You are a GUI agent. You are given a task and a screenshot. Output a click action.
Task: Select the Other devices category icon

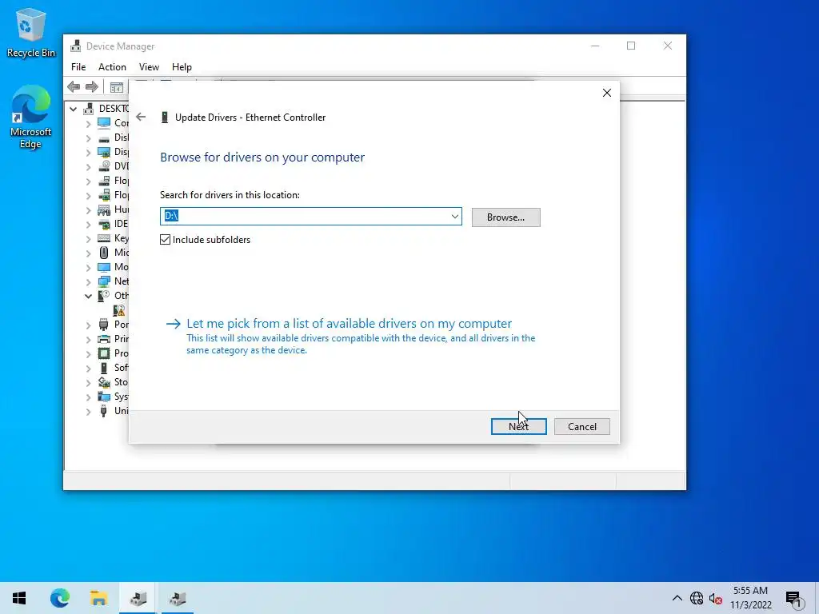pos(104,296)
